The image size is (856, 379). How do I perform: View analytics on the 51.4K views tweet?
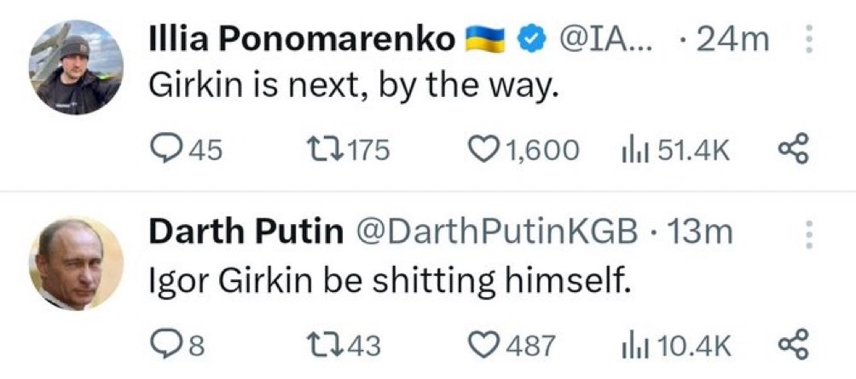tap(636, 151)
